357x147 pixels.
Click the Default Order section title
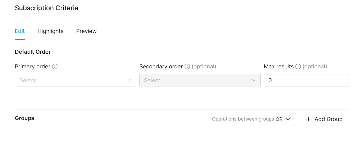pos(33,52)
